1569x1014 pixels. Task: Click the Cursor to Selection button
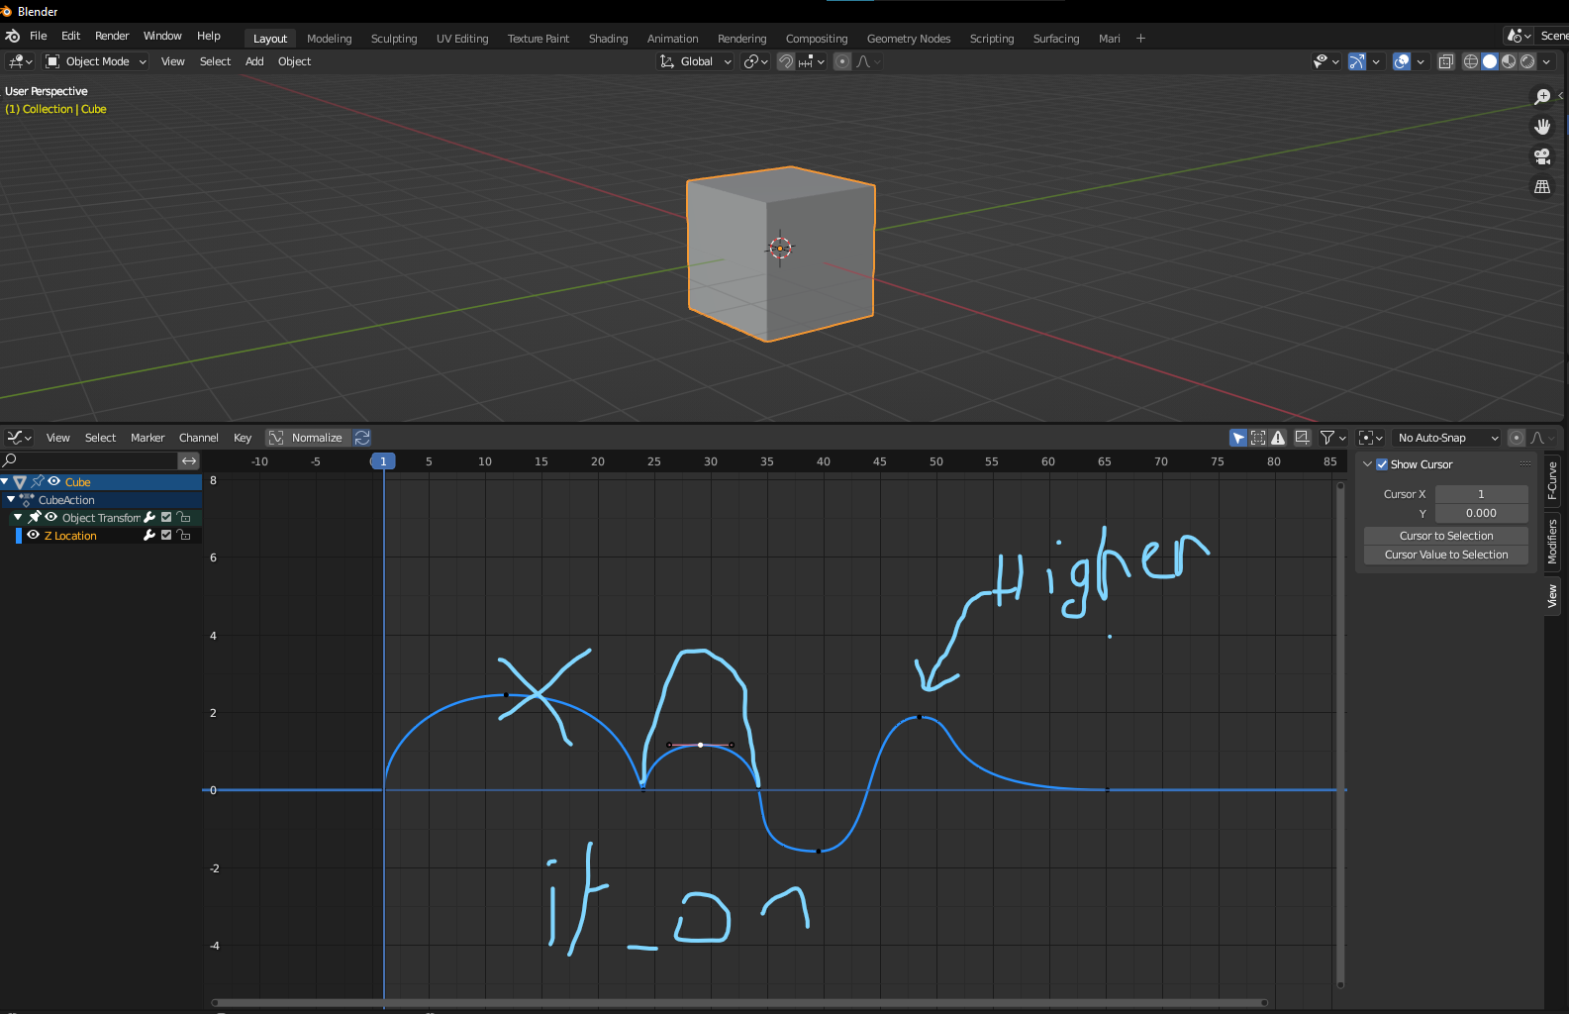pos(1446,536)
